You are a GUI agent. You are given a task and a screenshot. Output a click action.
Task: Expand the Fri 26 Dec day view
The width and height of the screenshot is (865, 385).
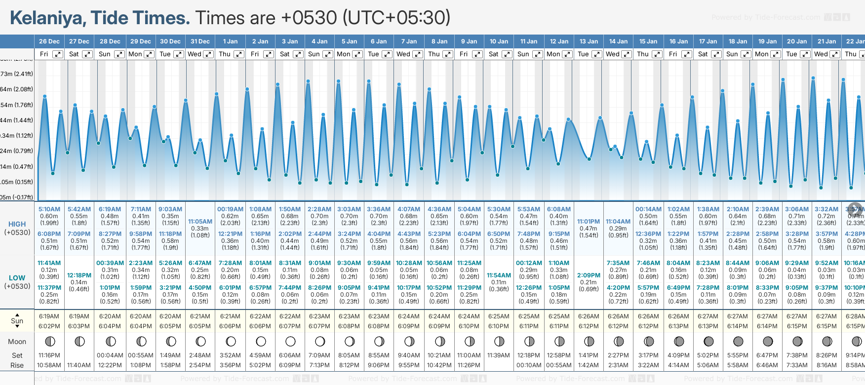tap(58, 54)
